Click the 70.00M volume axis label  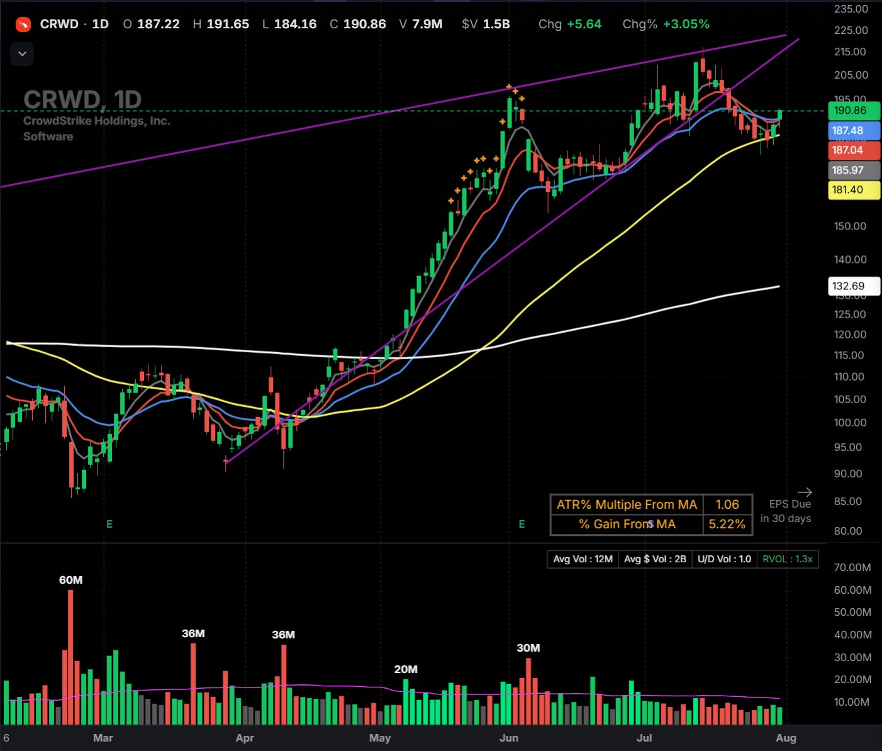click(852, 567)
